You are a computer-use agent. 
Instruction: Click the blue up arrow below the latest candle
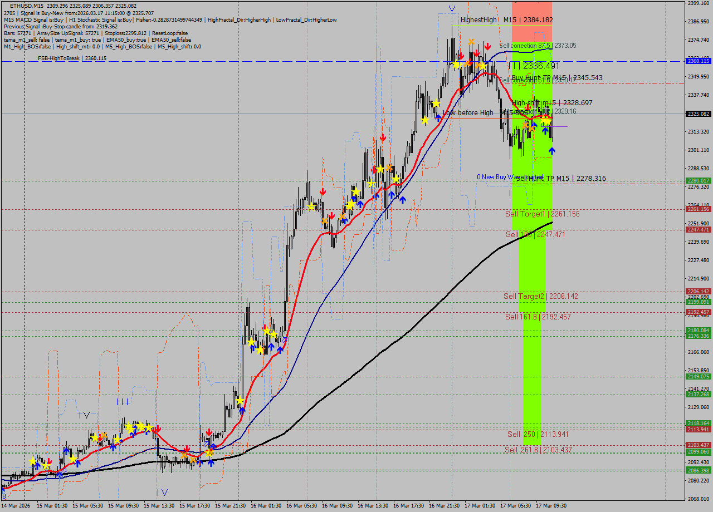tap(551, 150)
